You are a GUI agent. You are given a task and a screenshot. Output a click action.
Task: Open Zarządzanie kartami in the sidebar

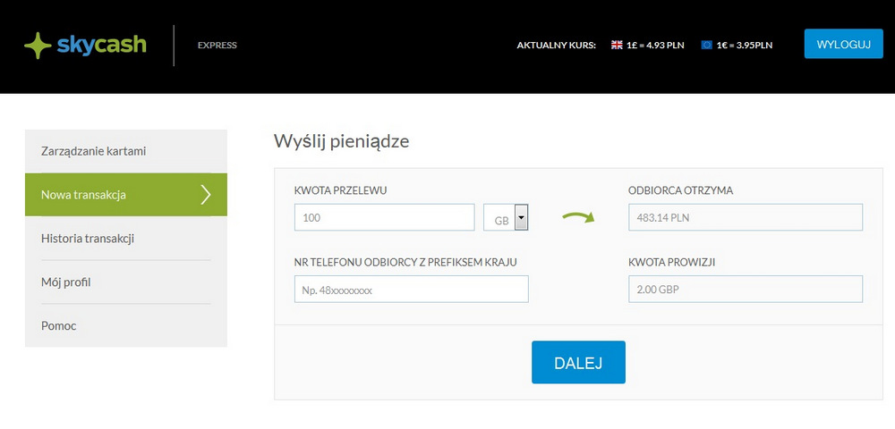pyautogui.click(x=93, y=151)
